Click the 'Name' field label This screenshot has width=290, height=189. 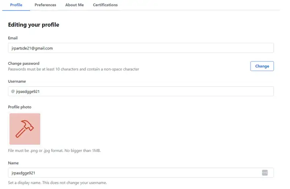click(13, 163)
